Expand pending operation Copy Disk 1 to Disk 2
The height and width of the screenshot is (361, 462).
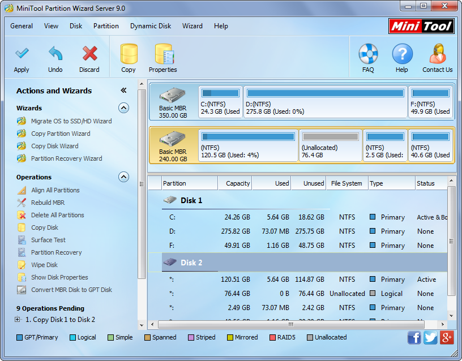click(18, 319)
